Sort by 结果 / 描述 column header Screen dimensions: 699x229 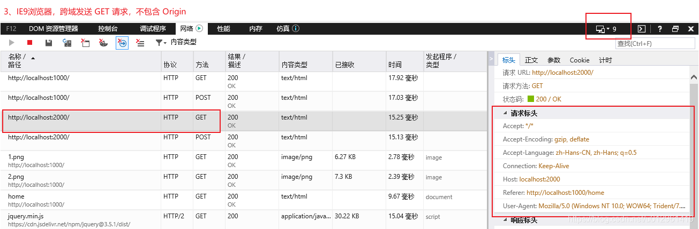point(252,60)
